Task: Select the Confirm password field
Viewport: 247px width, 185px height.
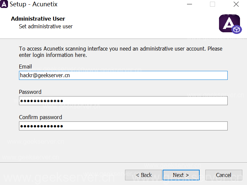Action: 123,126
